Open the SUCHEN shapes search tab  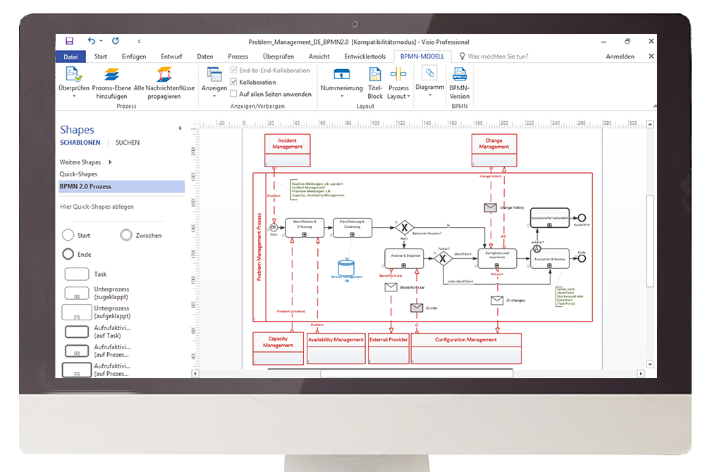pos(128,143)
